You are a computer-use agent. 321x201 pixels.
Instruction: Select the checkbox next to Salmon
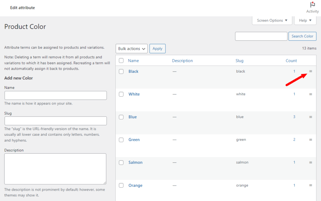point(121,162)
